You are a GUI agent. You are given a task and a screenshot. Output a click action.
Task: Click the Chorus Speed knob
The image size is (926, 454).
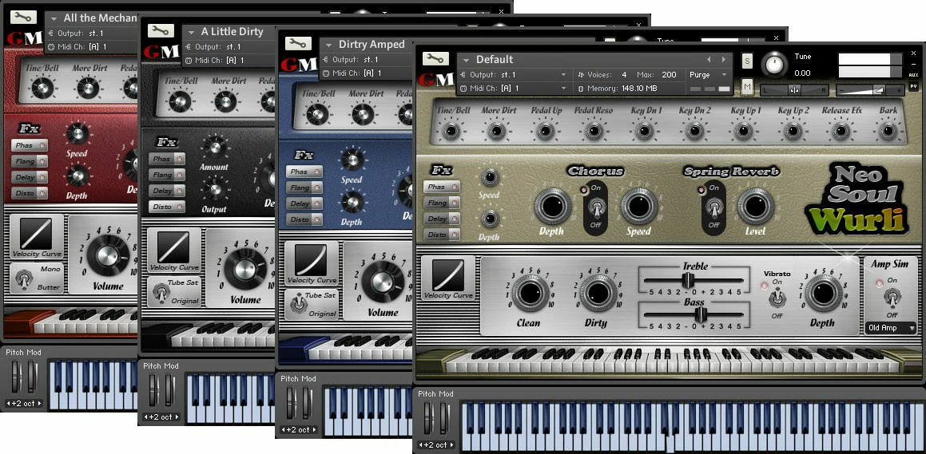pos(639,207)
